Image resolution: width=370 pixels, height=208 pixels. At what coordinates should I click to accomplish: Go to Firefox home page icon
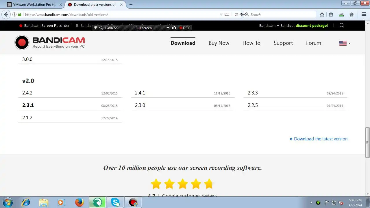tap(352, 14)
